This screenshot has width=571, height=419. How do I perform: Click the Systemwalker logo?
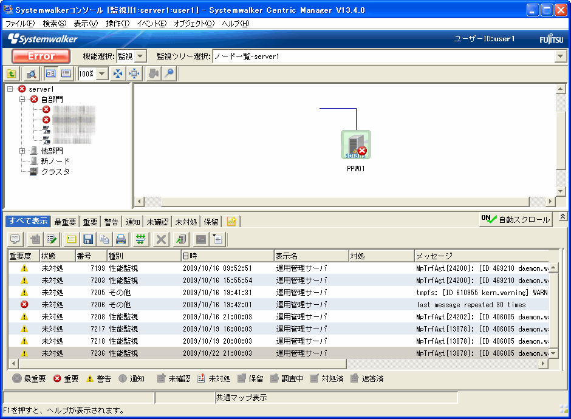[43, 39]
